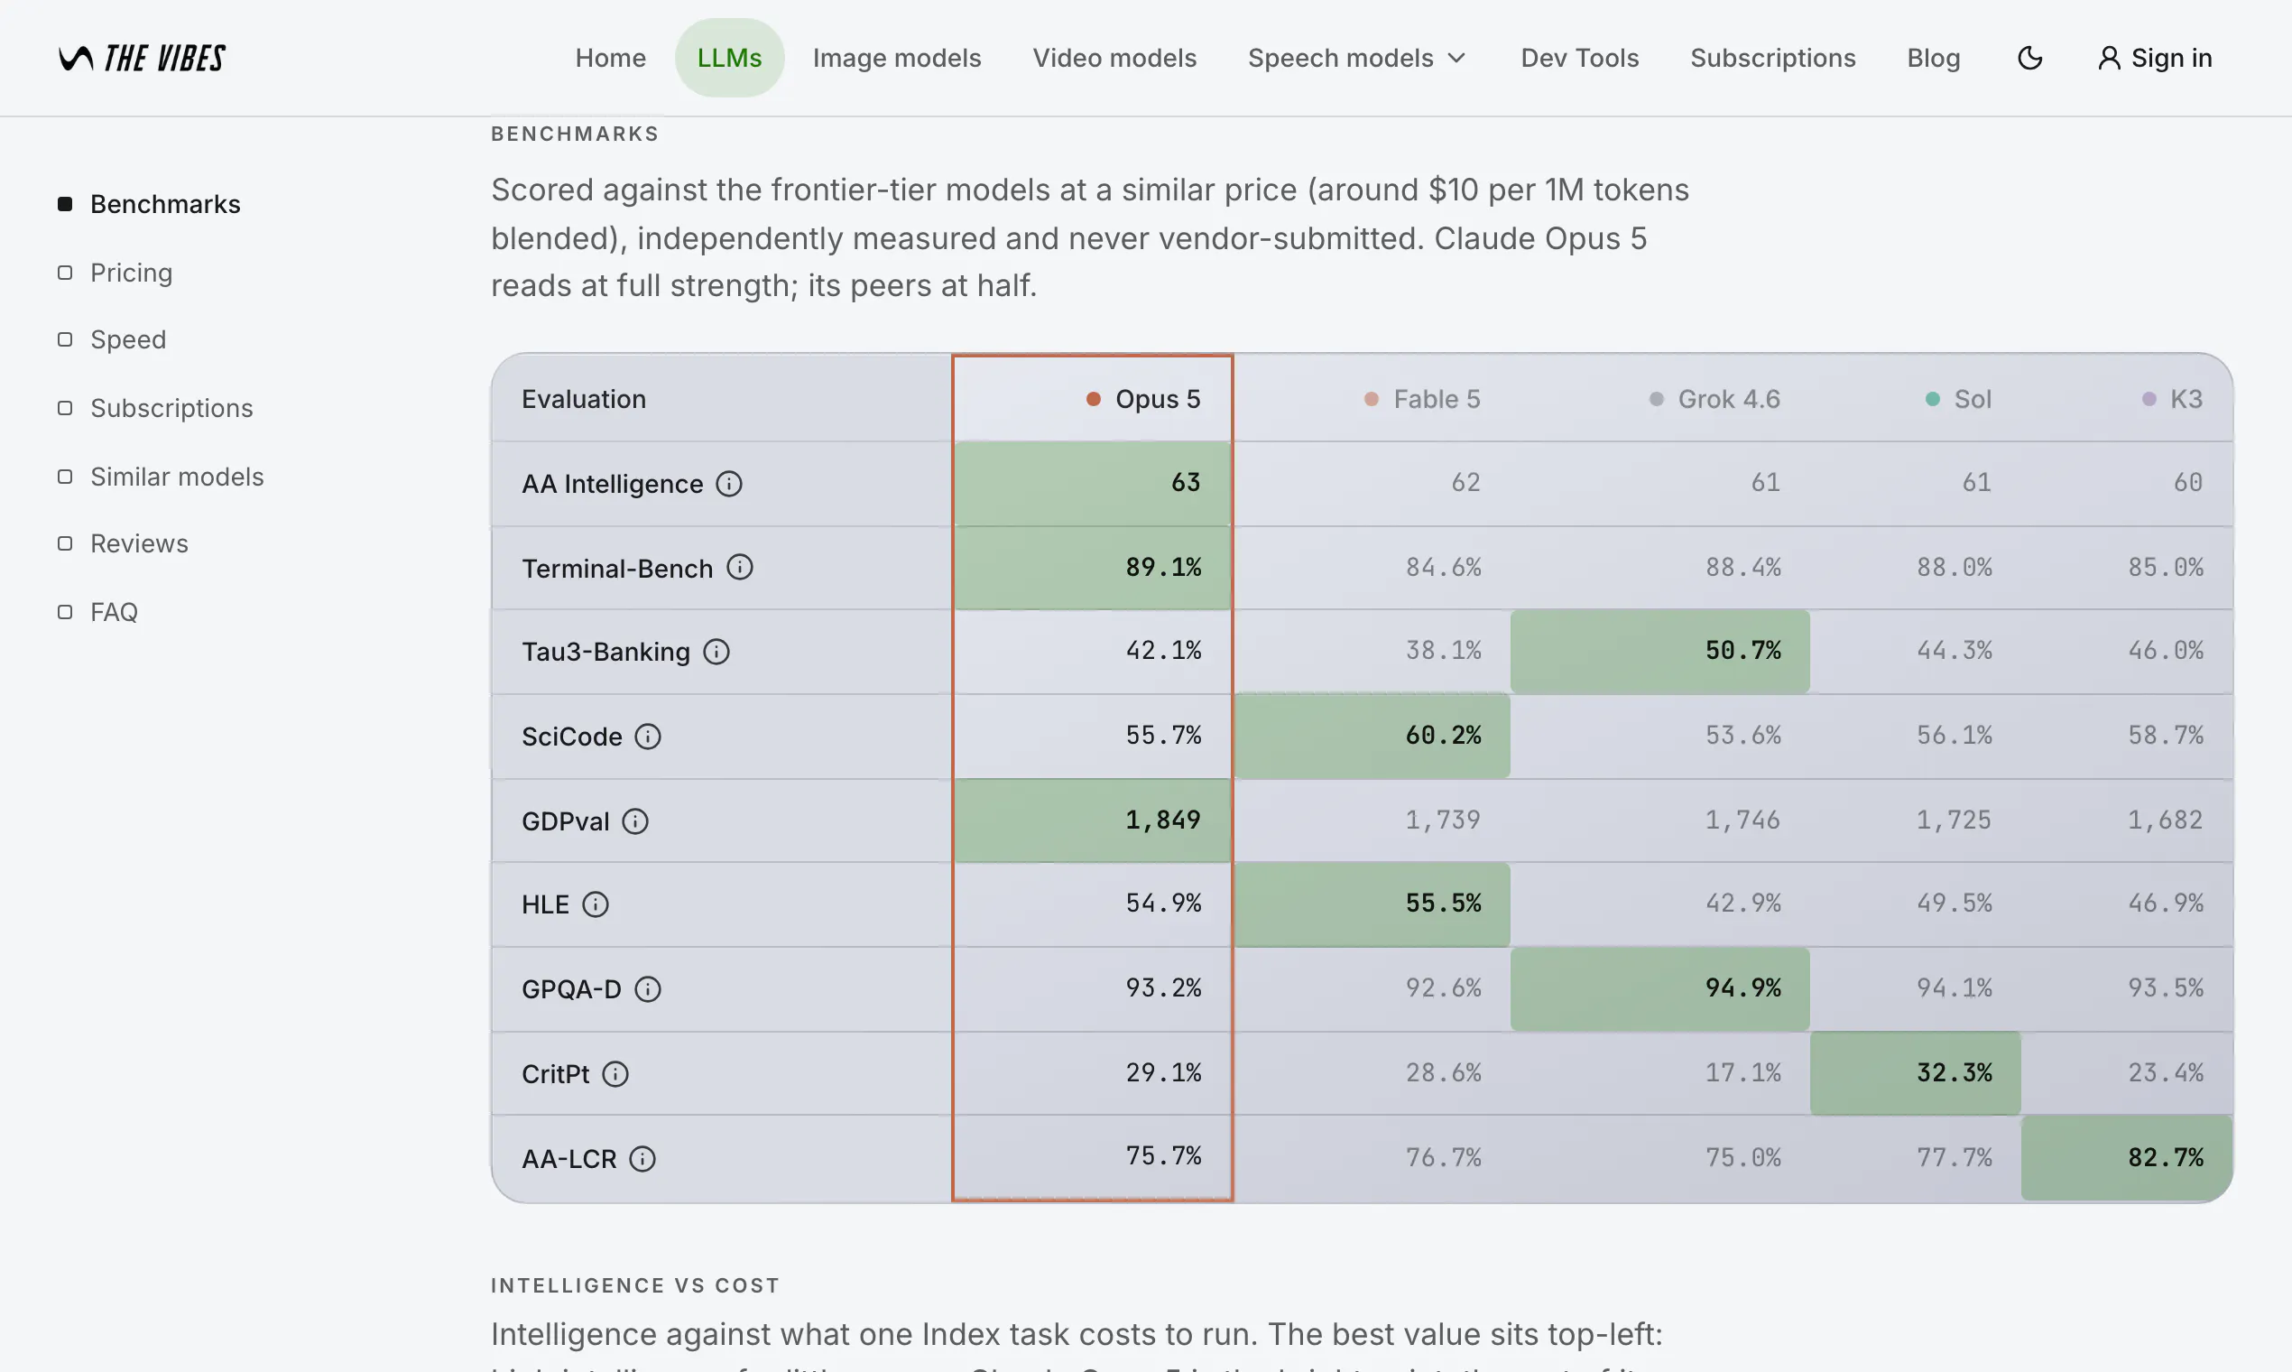The height and width of the screenshot is (1372, 2292).
Task: Select the Sol column header
Action: [1915, 399]
